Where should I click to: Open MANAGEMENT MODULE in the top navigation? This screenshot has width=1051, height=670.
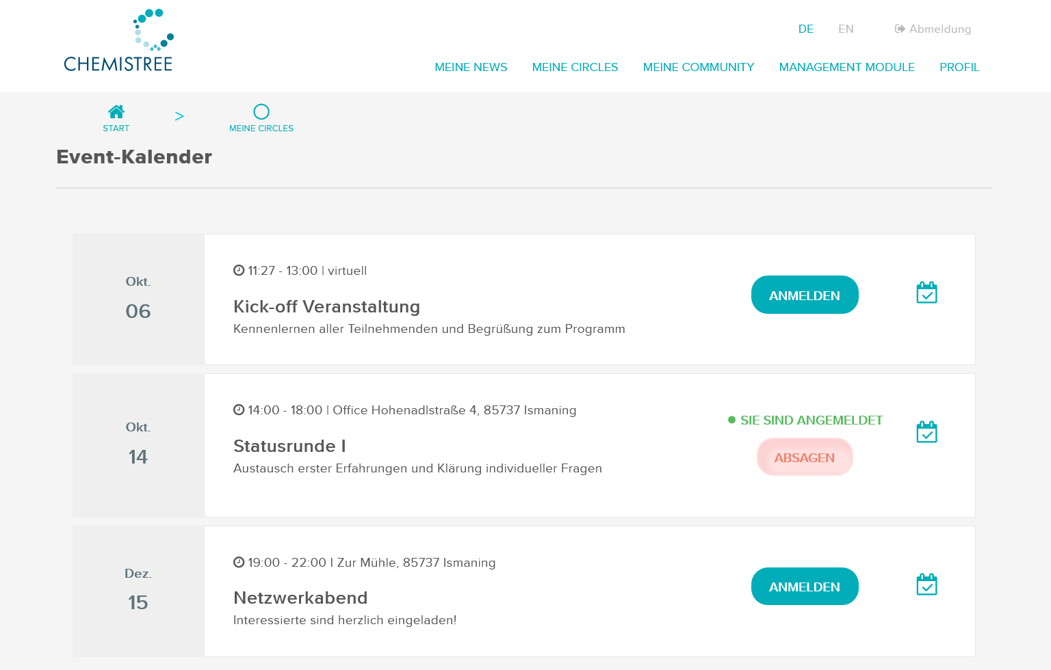click(x=846, y=67)
